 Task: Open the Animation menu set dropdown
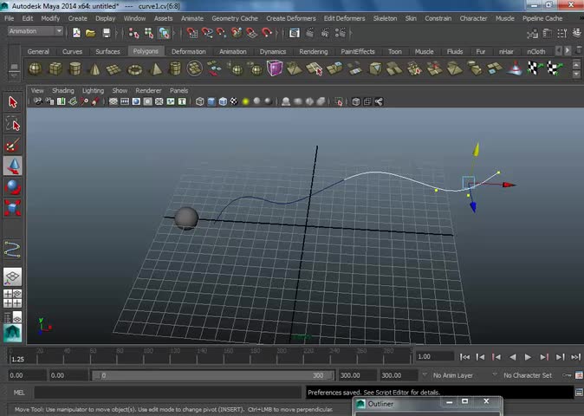pyautogui.click(x=35, y=32)
